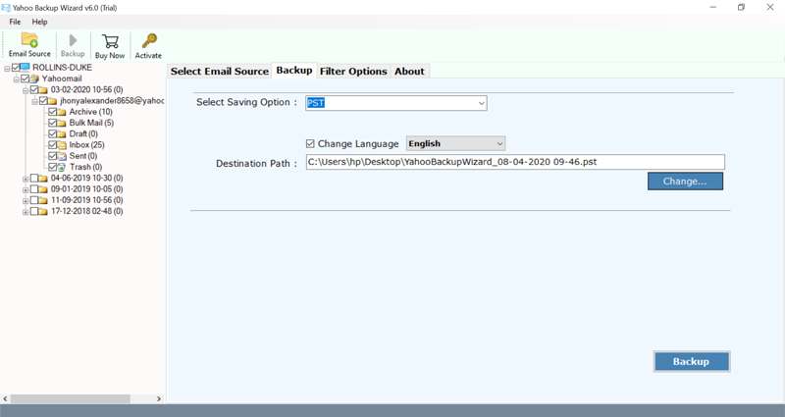The image size is (785, 417).
Task: Click the tree panel scroll right arrow
Action: [159, 399]
